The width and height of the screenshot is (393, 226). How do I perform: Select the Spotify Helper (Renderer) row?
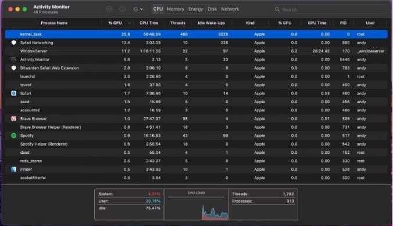(196, 144)
